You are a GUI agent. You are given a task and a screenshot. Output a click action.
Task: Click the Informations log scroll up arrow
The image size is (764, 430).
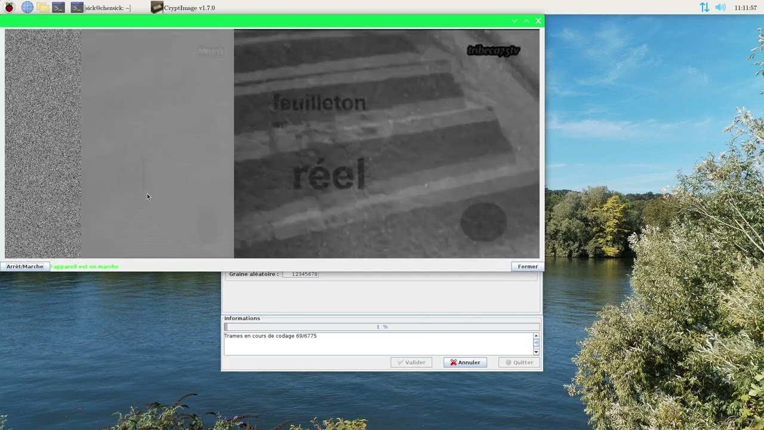pos(536,336)
